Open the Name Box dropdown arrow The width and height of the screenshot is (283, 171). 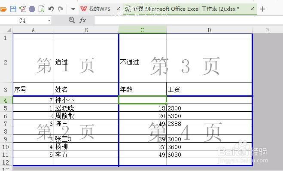point(49,20)
